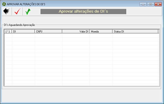The height and width of the screenshot is (104, 164).
Task: Select the (*) column header
Action: (x=8, y=31)
